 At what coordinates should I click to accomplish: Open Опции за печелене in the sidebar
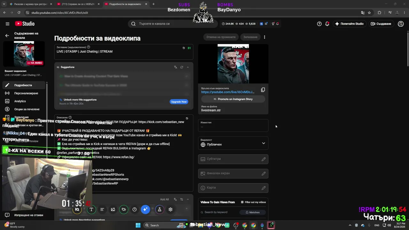click(24, 109)
